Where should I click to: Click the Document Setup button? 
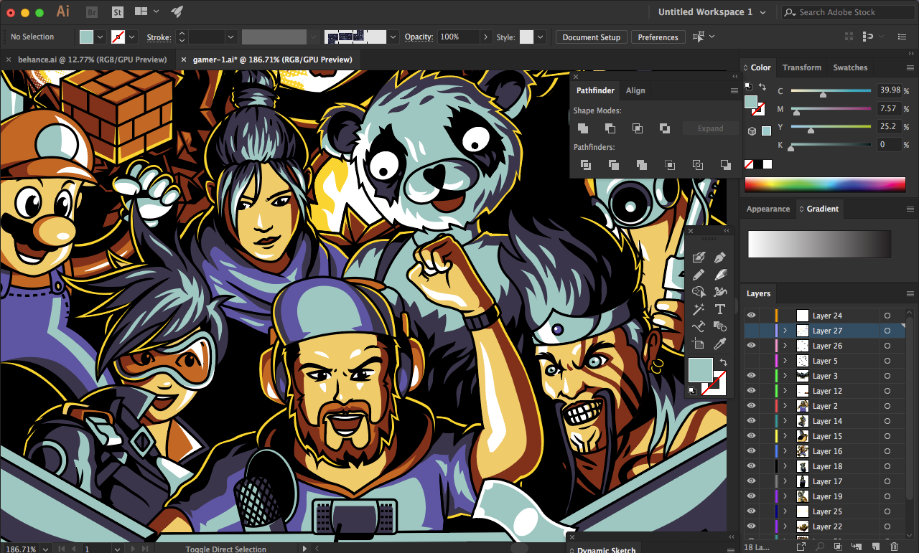[x=591, y=37]
